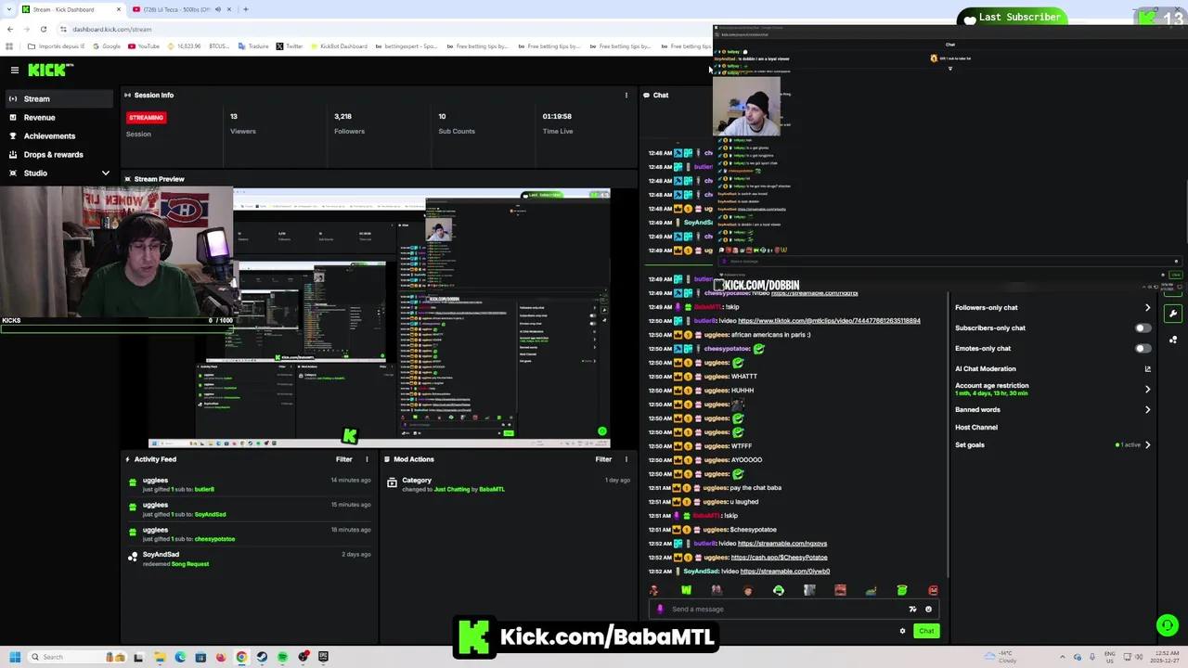Open AI Chat Moderation external link icon
1188x668 pixels.
(1147, 368)
